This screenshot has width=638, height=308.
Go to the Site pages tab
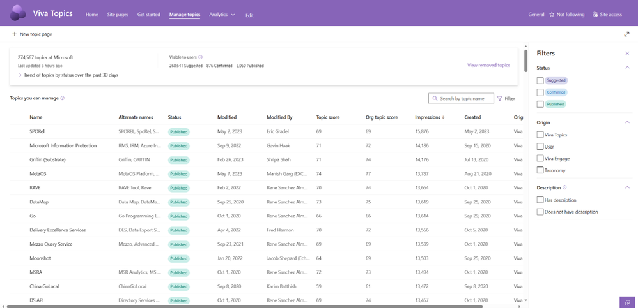point(118,14)
